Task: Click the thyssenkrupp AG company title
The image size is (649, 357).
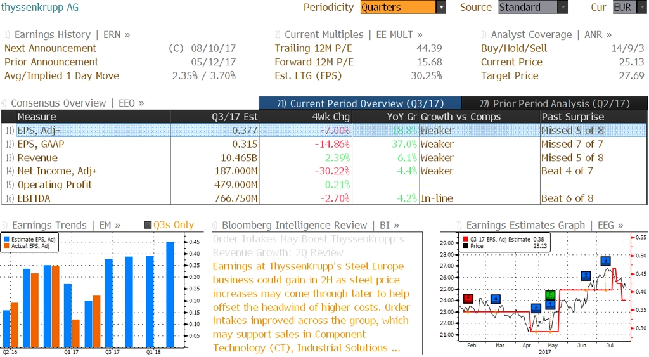Action: pyautogui.click(x=40, y=7)
